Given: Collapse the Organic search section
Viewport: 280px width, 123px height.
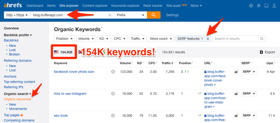Looking at the screenshot, I should point(17,94).
